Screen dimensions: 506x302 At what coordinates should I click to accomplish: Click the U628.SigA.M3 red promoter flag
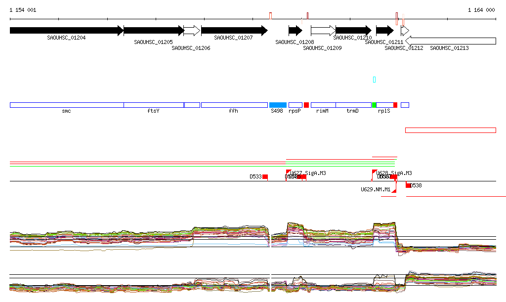[x=375, y=173]
